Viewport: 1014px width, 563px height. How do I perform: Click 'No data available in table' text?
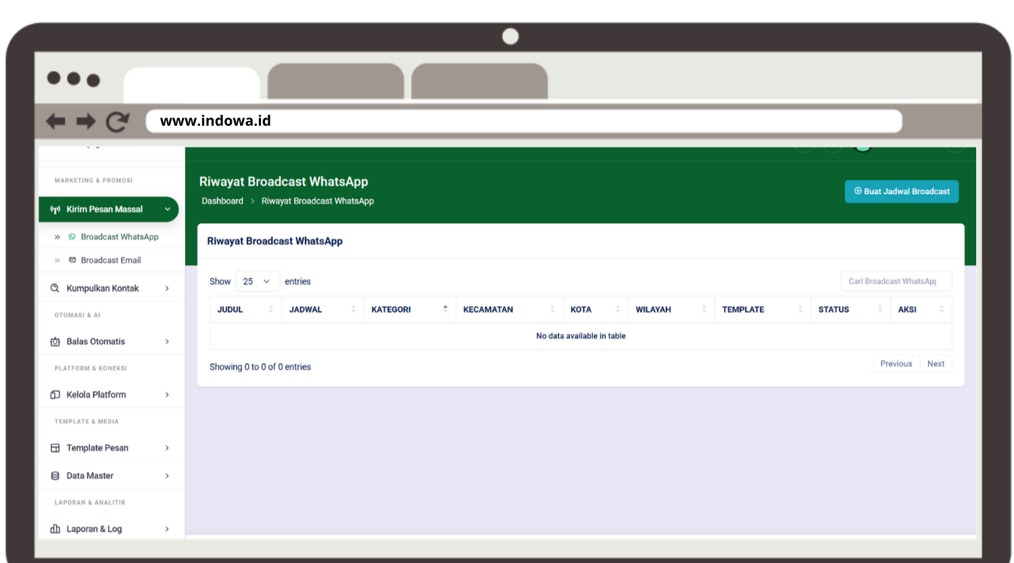coord(581,336)
